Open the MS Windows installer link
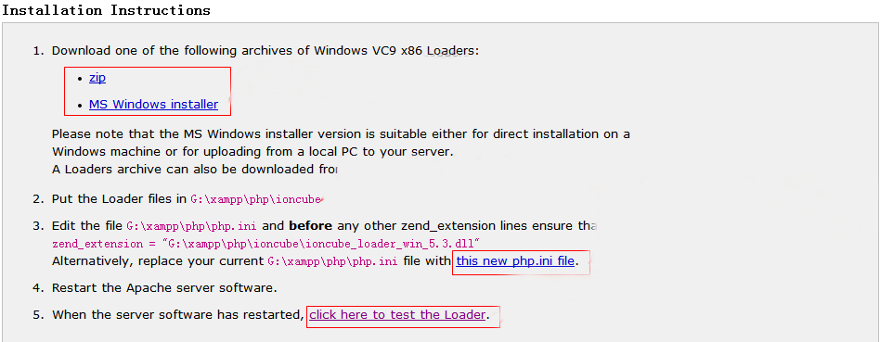Screen dimensions: 880x342 click(x=153, y=105)
